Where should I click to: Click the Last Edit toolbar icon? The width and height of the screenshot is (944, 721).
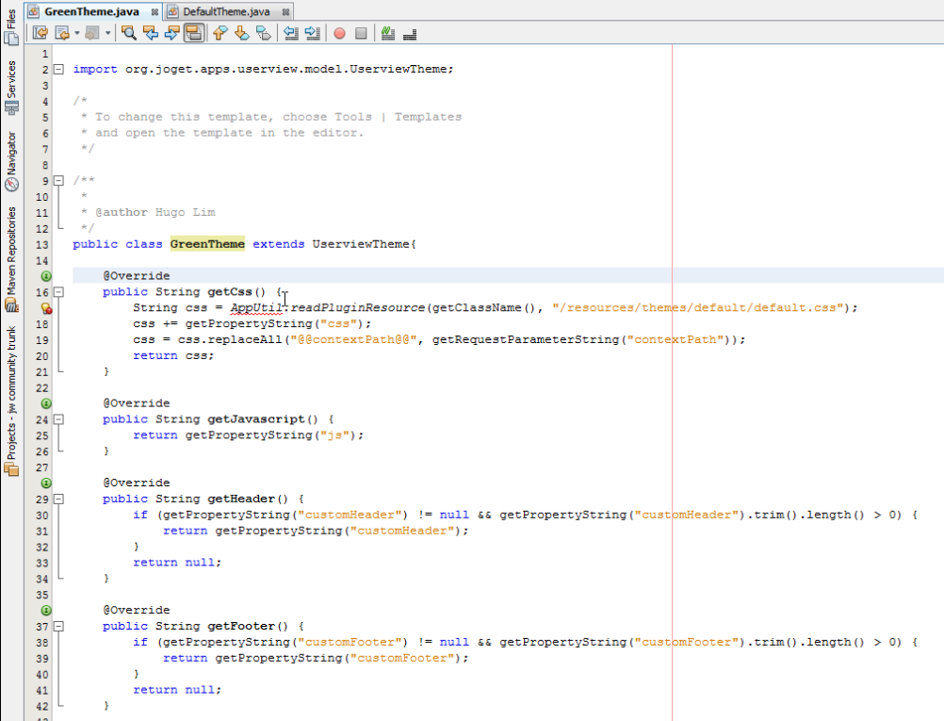pyautogui.click(x=41, y=33)
